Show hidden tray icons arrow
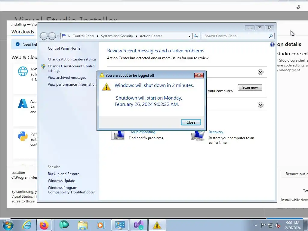This screenshot has width=308, height=231. point(256,225)
